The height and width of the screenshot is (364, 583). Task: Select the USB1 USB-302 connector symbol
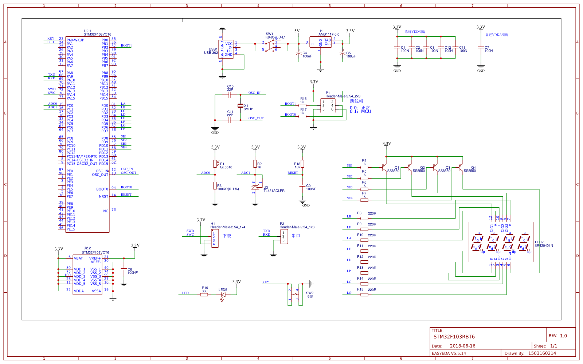point(226,49)
